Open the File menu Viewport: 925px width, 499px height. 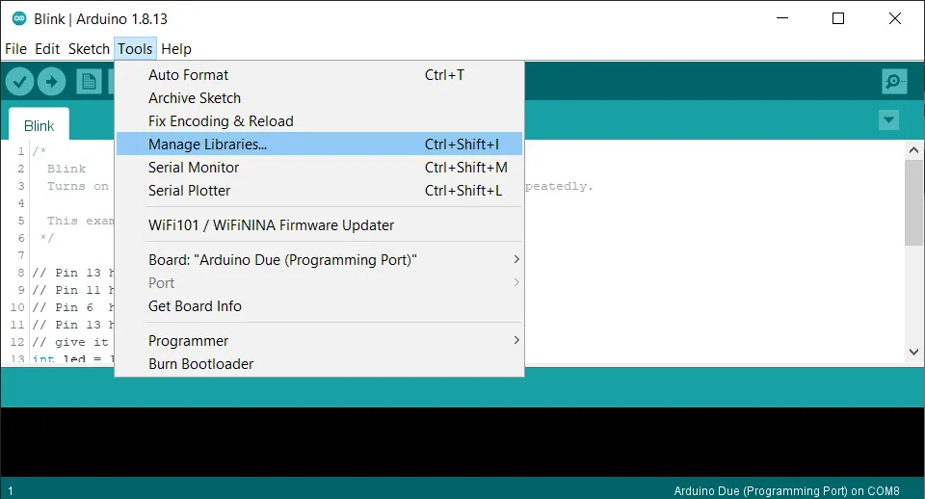tap(16, 49)
